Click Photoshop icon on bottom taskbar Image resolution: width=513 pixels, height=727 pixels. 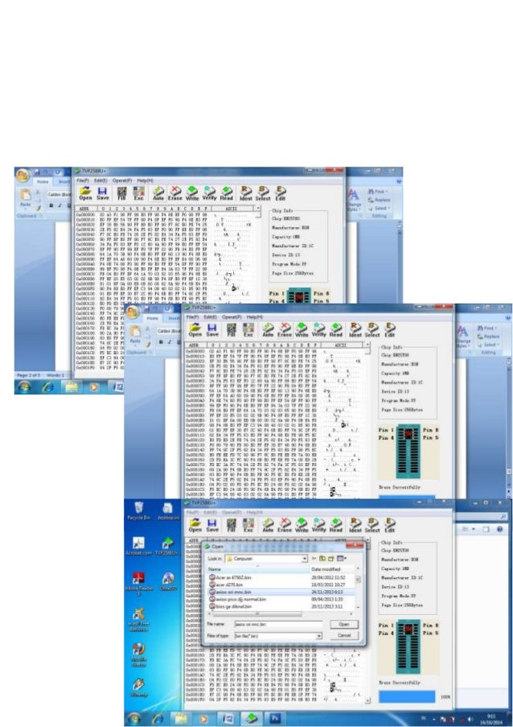coord(275,718)
